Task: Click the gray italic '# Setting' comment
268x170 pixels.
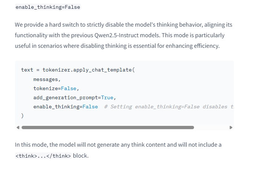Action: tap(118, 107)
